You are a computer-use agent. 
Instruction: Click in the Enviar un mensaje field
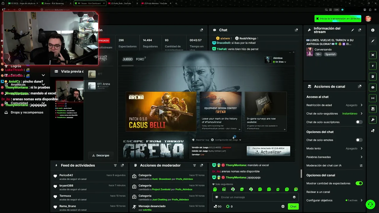point(255,197)
